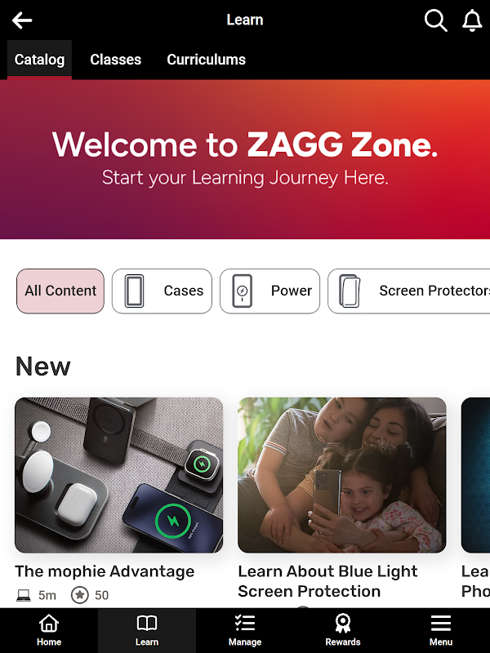Select the All Content filter chip
This screenshot has height=653, width=490.
pos(60,291)
